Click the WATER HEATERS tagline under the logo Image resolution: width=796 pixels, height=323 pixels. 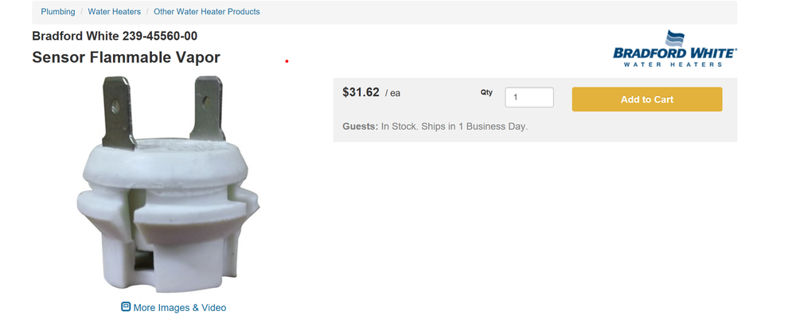tap(675, 64)
